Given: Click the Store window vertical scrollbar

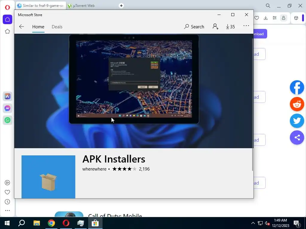Looking at the screenshot, I should [253, 105].
